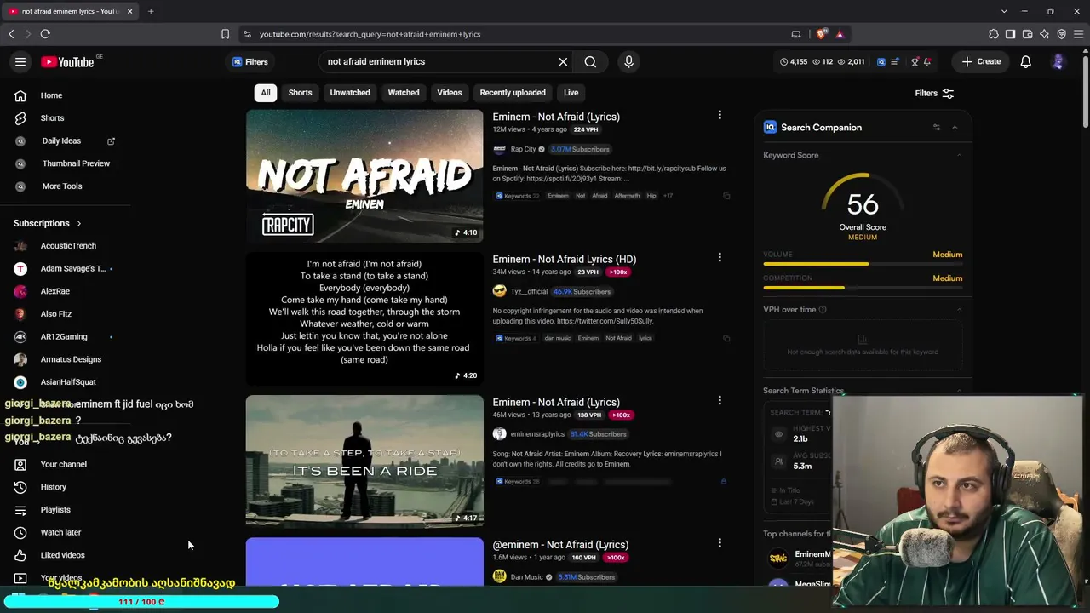Collapse the Search Term Statistics section
1090x613 pixels.
(x=959, y=391)
